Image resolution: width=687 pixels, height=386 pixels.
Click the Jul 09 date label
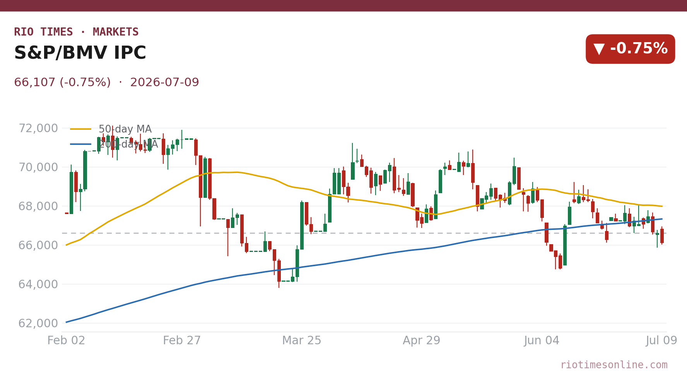coord(661,341)
